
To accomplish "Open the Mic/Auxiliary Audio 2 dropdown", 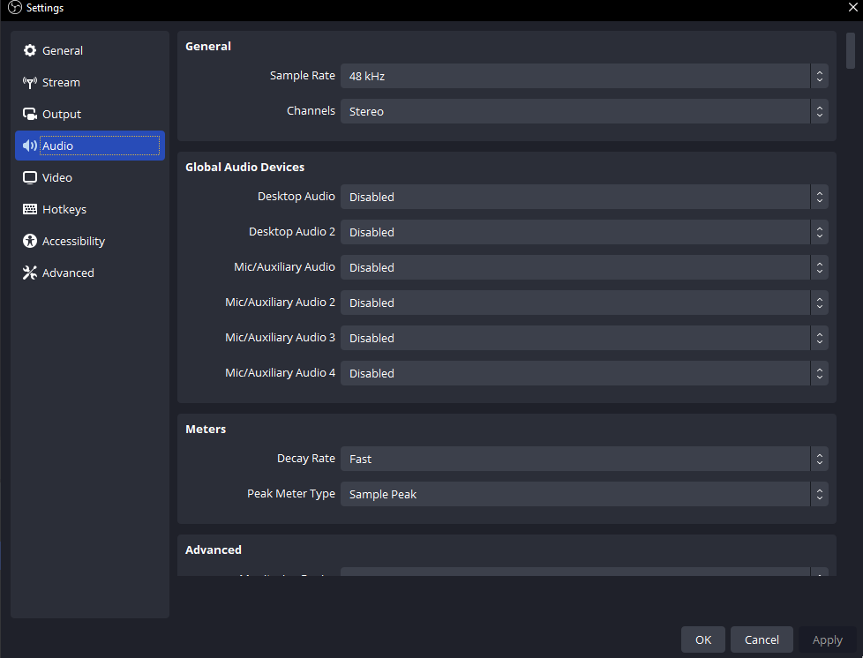I will [x=584, y=303].
